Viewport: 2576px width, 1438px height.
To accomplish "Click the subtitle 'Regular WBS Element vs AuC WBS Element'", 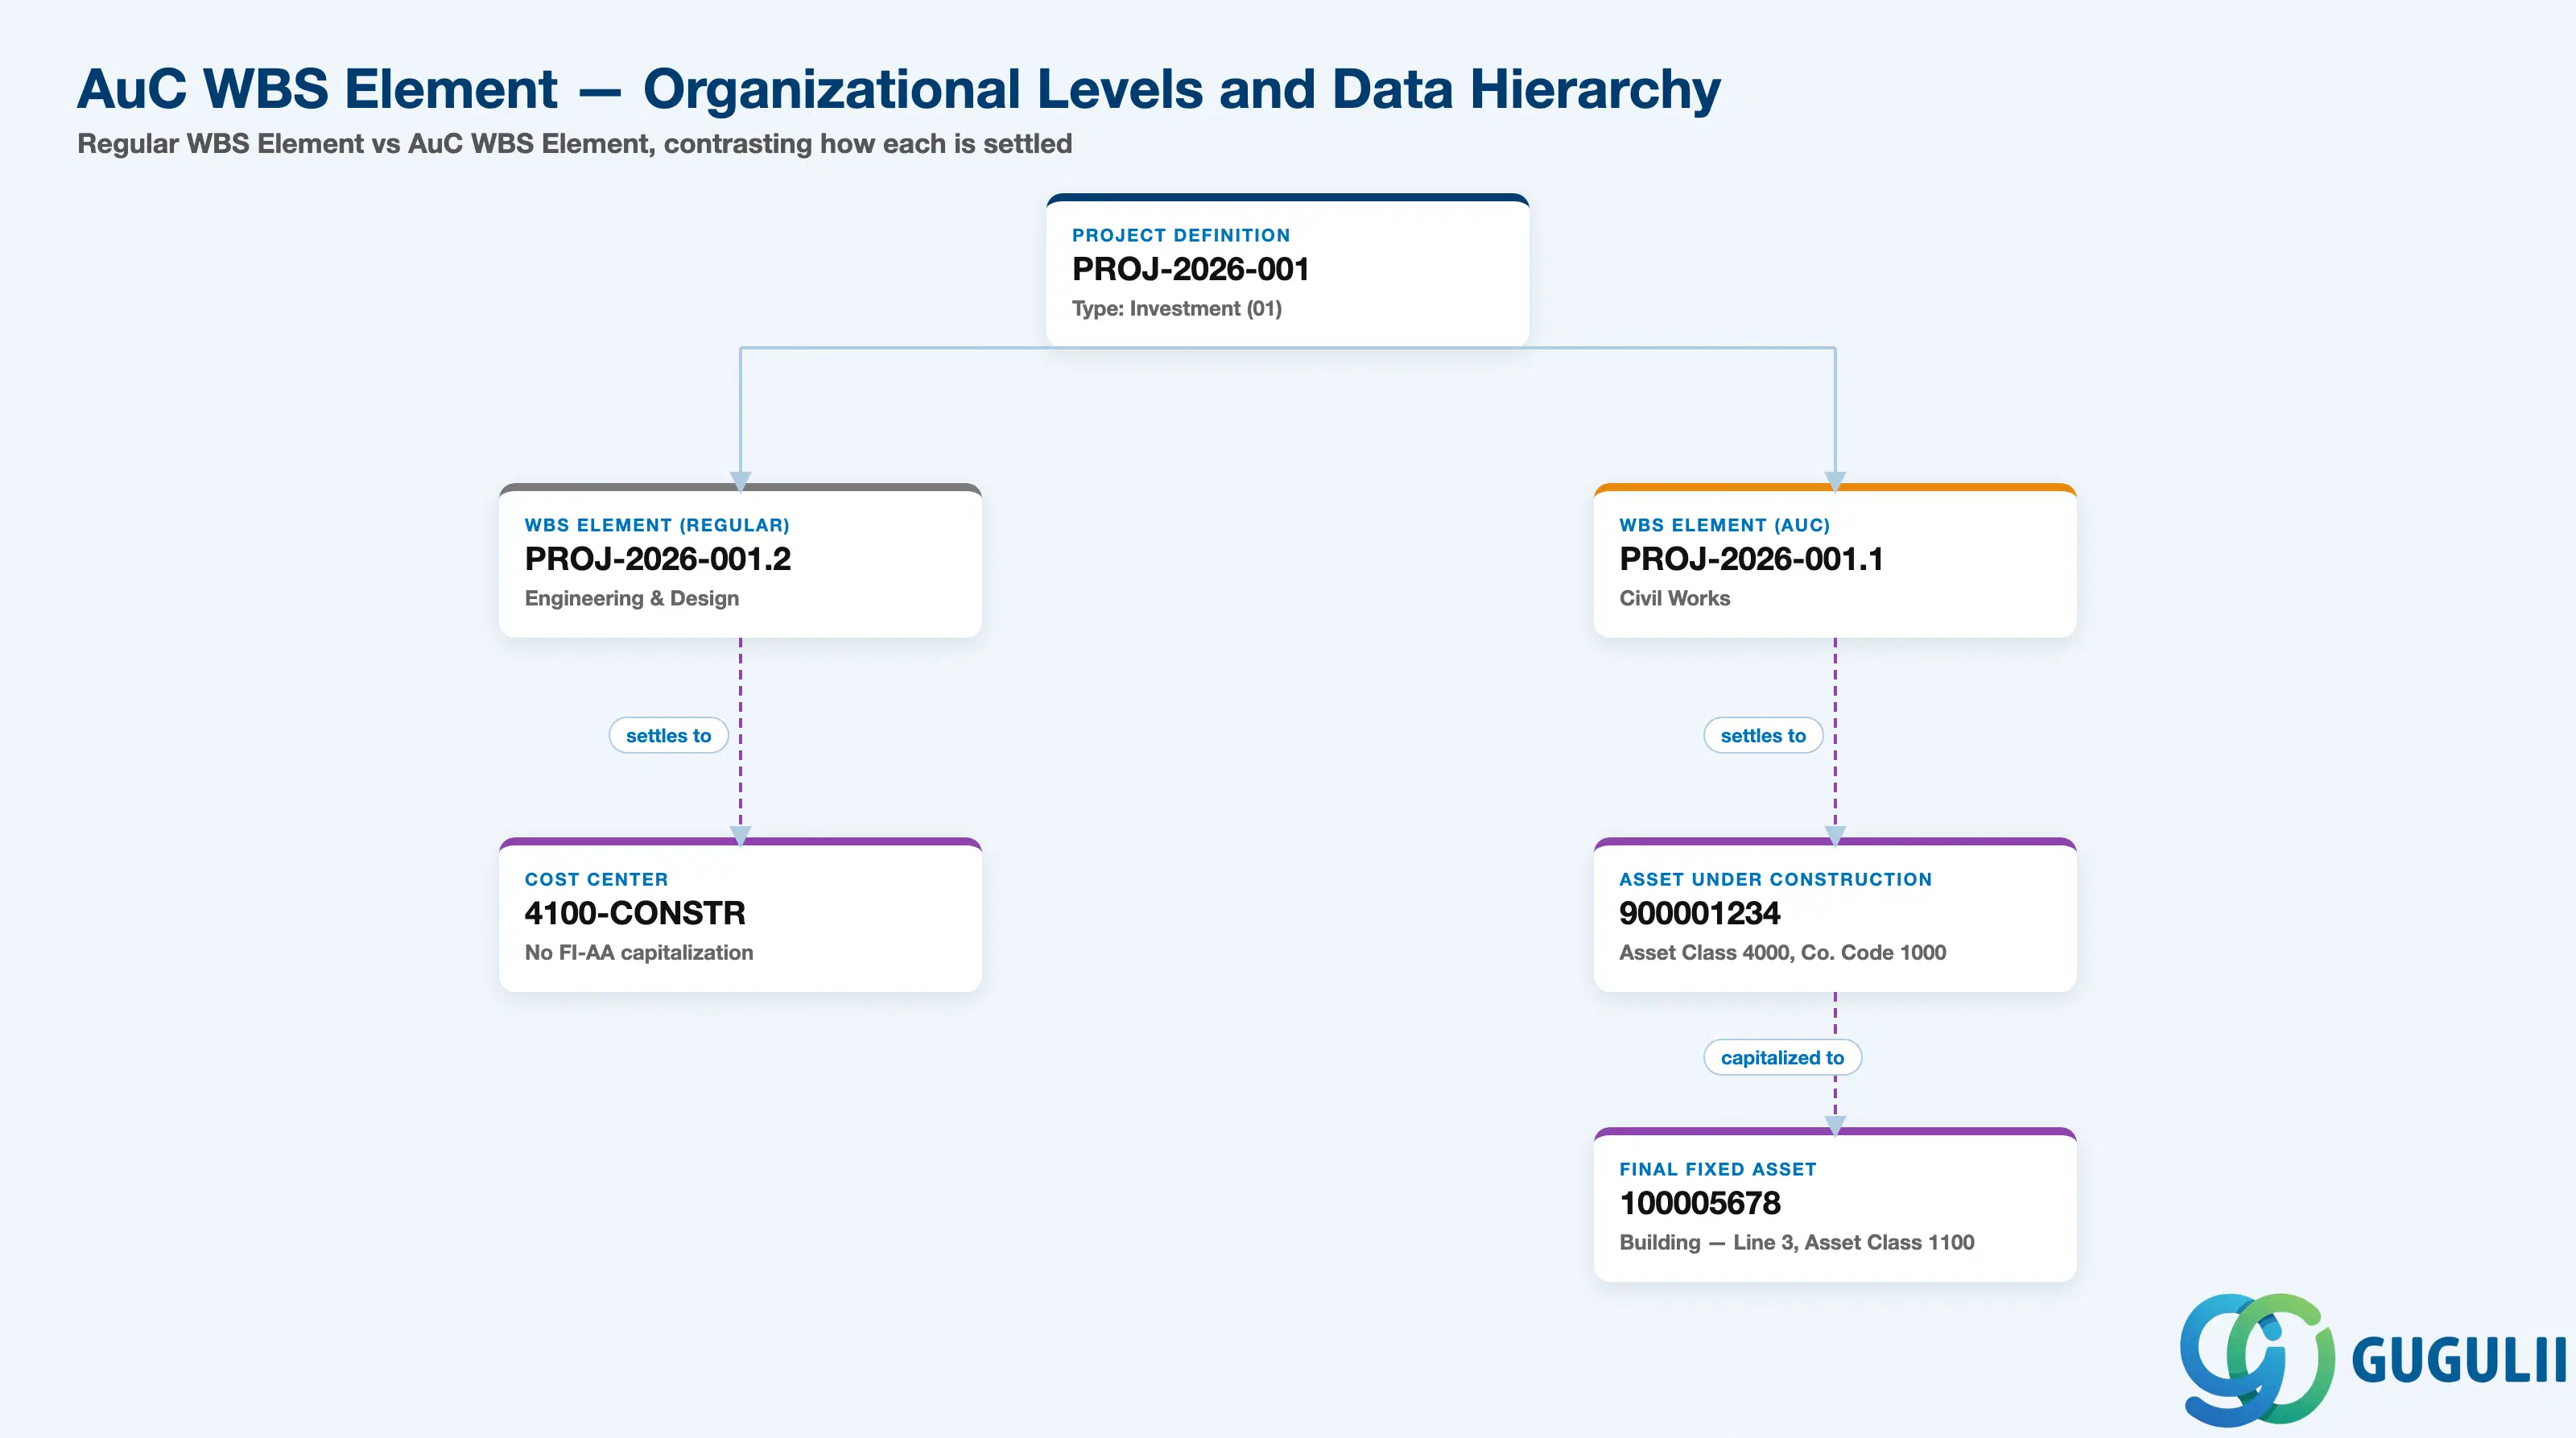I will 365,144.
